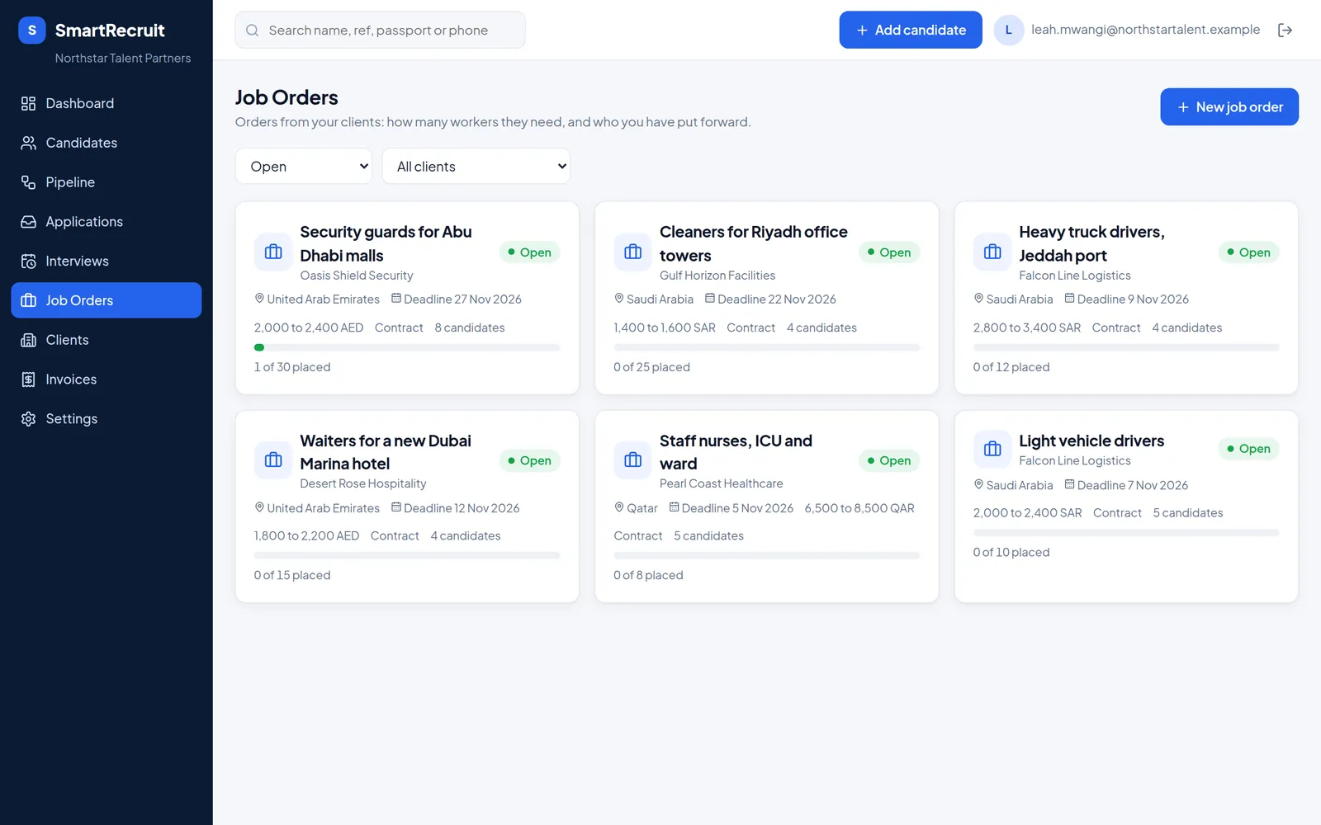Click briefcase icon on Security guards card
The width and height of the screenshot is (1321, 825).
(273, 252)
